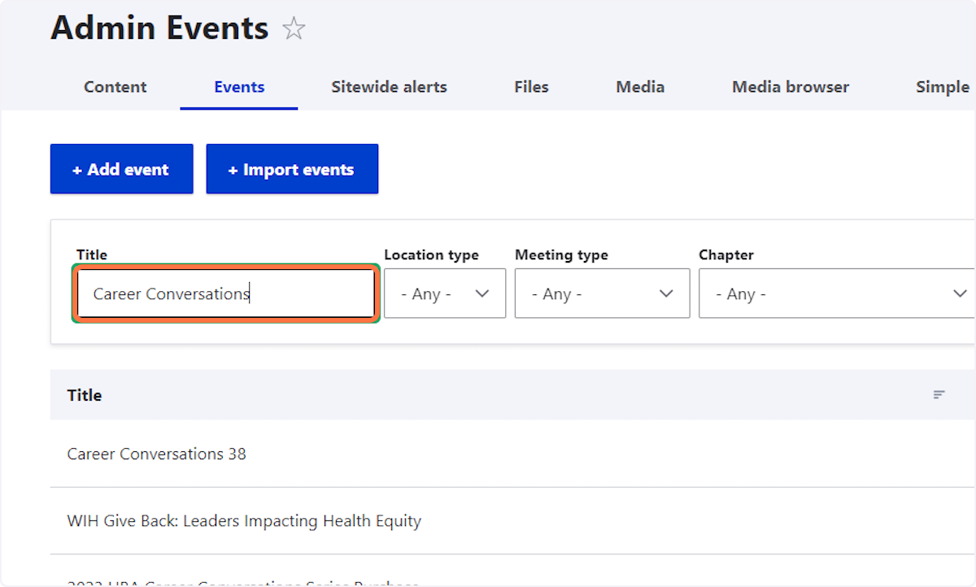Switch to Sitewide alerts tab

click(389, 87)
